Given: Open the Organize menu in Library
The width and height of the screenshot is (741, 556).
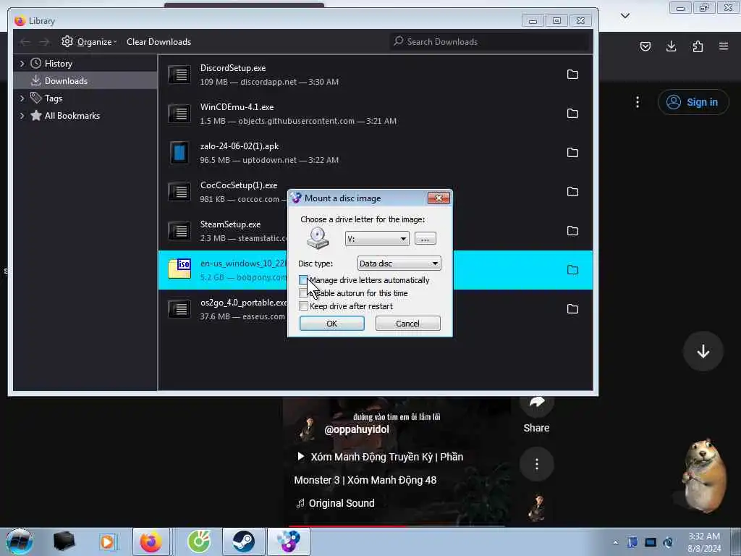Looking at the screenshot, I should 89,41.
